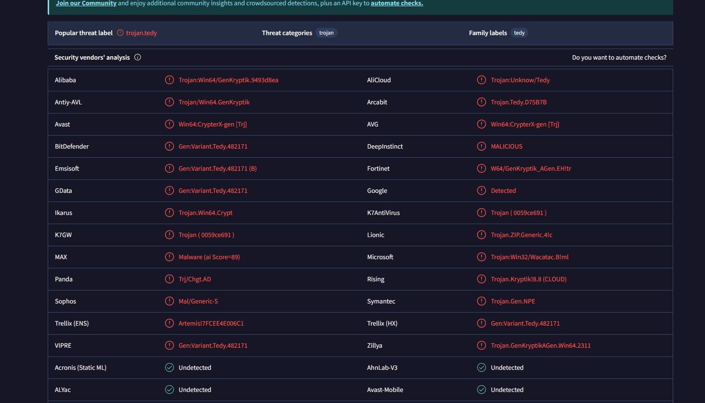Select Trojan.GenKryptikAGen.Win64.2311 Zillya result
Viewport: 705px width, 403px height.
tap(541, 345)
